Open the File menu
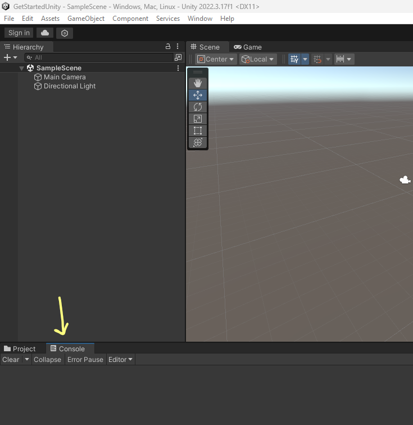Image resolution: width=413 pixels, height=425 pixels. [9, 19]
